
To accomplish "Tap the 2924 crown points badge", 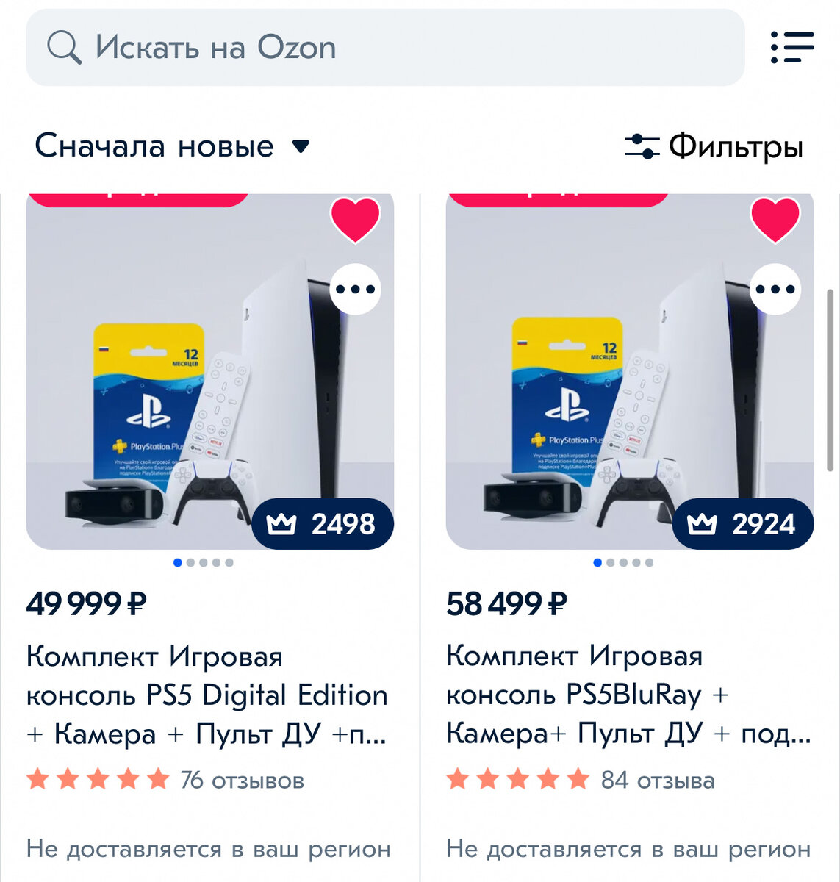I will coord(743,524).
